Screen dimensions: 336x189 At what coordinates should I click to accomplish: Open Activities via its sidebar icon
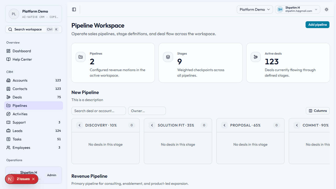pos(9,114)
